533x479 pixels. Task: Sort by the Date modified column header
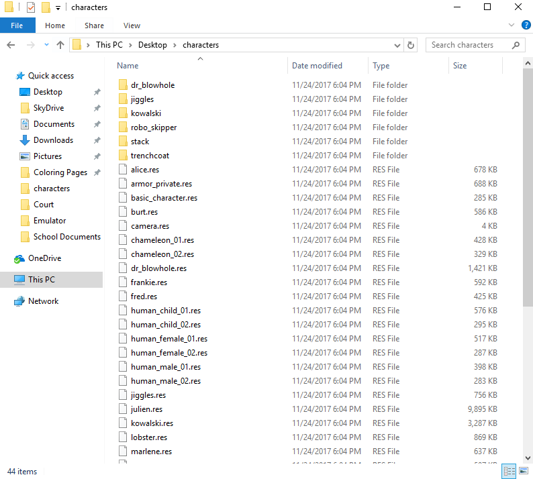pos(317,66)
